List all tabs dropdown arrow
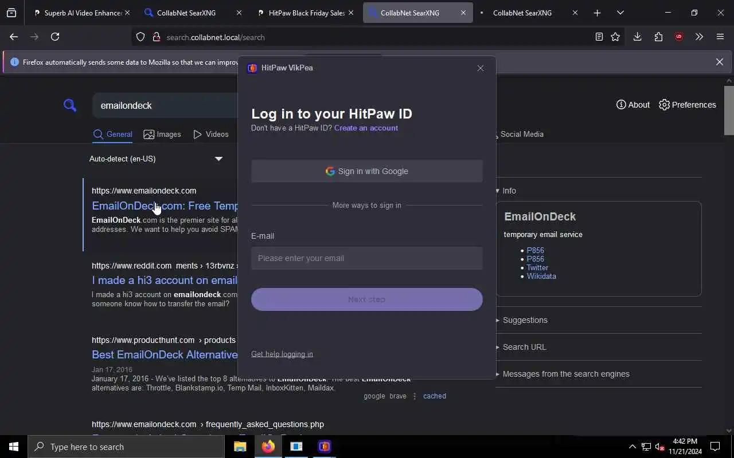This screenshot has width=734, height=458. [620, 13]
